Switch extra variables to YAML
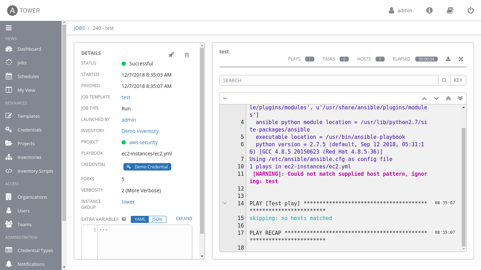The height and width of the screenshot is (270, 481). [x=140, y=219]
